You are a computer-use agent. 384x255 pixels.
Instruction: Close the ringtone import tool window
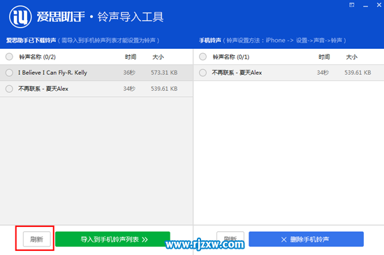379,5
